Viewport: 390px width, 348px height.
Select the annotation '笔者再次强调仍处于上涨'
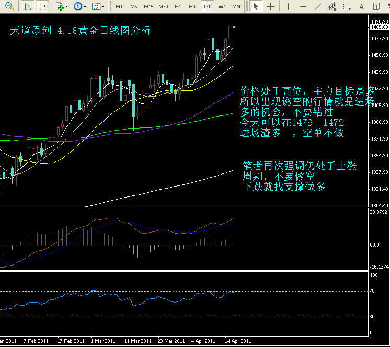coord(300,166)
